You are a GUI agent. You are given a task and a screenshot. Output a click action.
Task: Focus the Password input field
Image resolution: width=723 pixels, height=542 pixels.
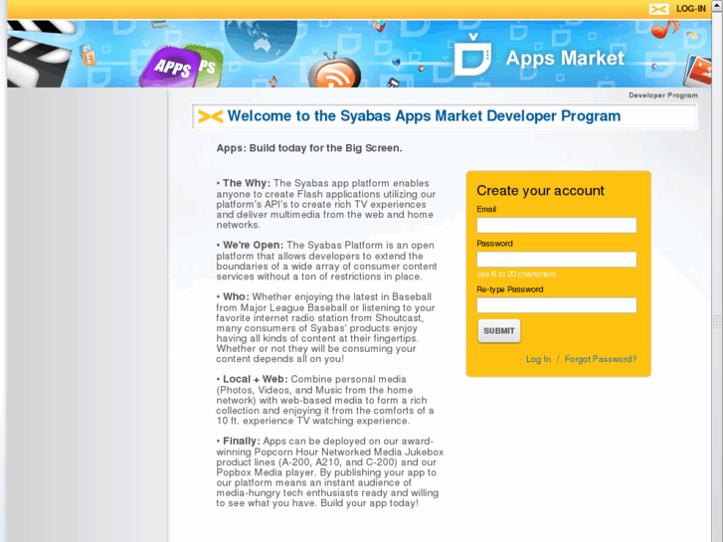coord(557,260)
